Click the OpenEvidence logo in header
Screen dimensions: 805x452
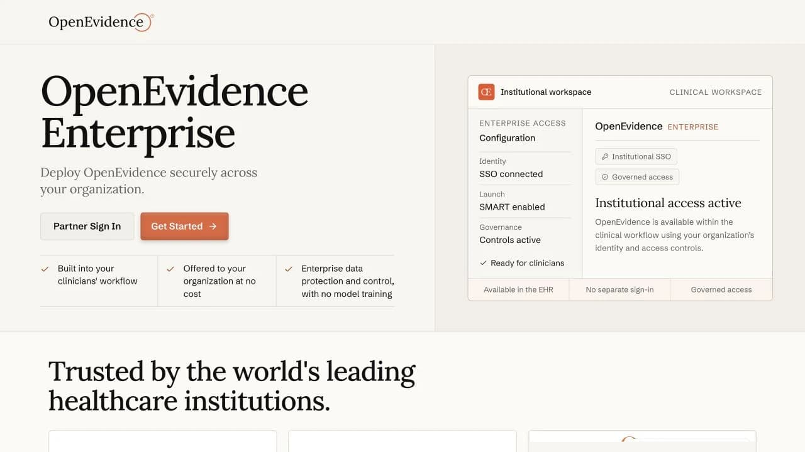[101, 22]
